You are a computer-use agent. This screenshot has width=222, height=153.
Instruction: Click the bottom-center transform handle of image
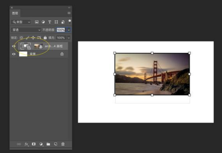152,95
